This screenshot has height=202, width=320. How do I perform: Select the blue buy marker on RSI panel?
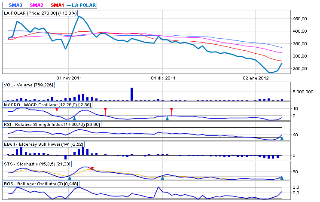point(282,138)
